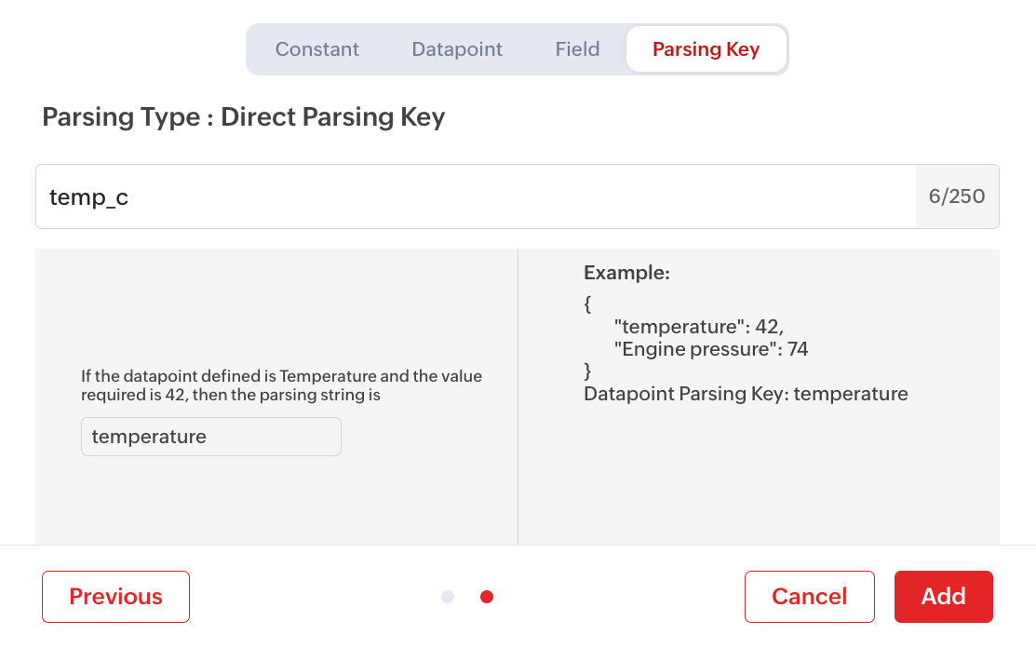Click the closing curly brace in example
The height and width of the screenshot is (648, 1036).
coord(588,371)
